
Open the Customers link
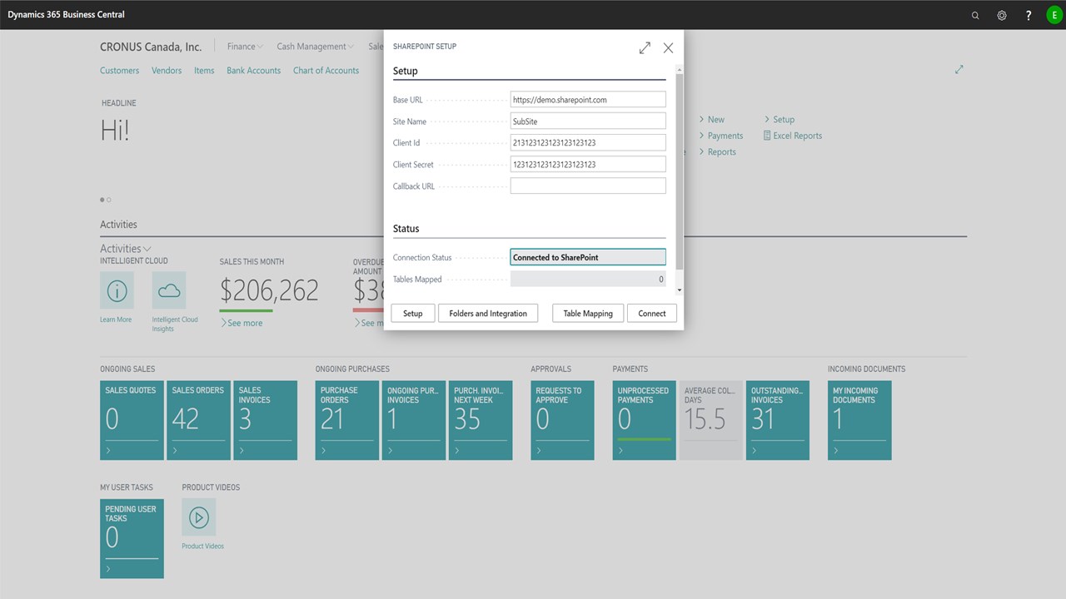[x=120, y=71]
